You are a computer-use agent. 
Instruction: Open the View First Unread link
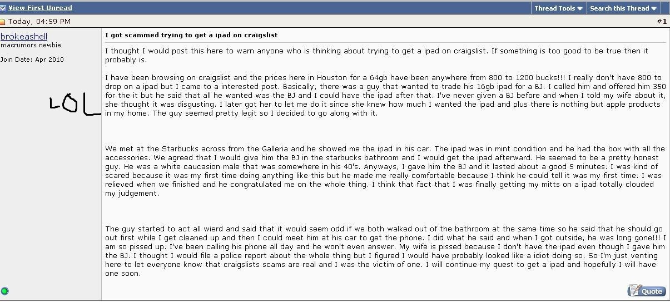coord(40,8)
